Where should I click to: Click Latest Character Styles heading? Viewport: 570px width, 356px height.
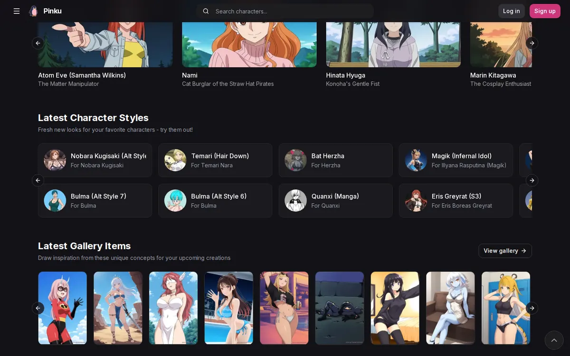pyautogui.click(x=93, y=118)
